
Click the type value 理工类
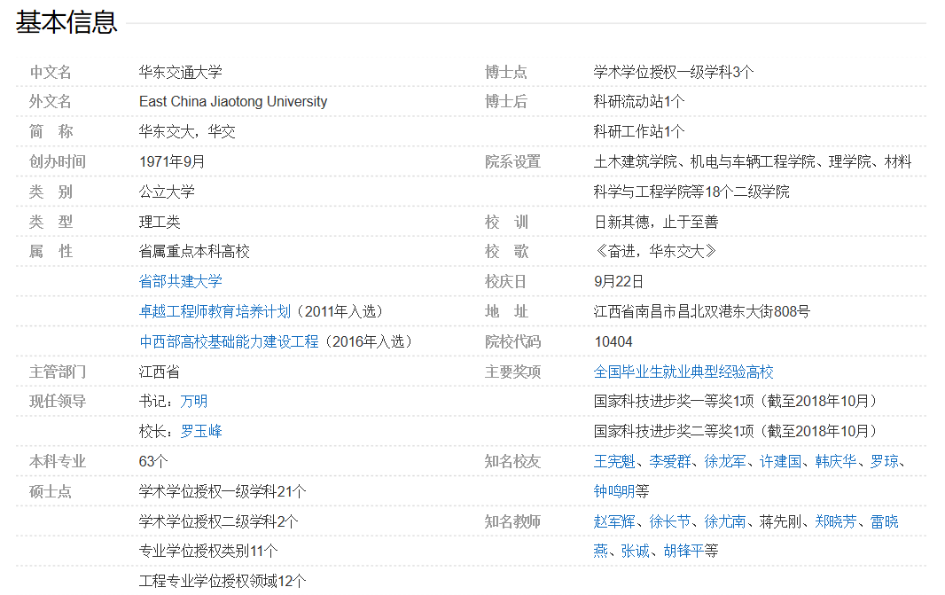click(x=159, y=222)
